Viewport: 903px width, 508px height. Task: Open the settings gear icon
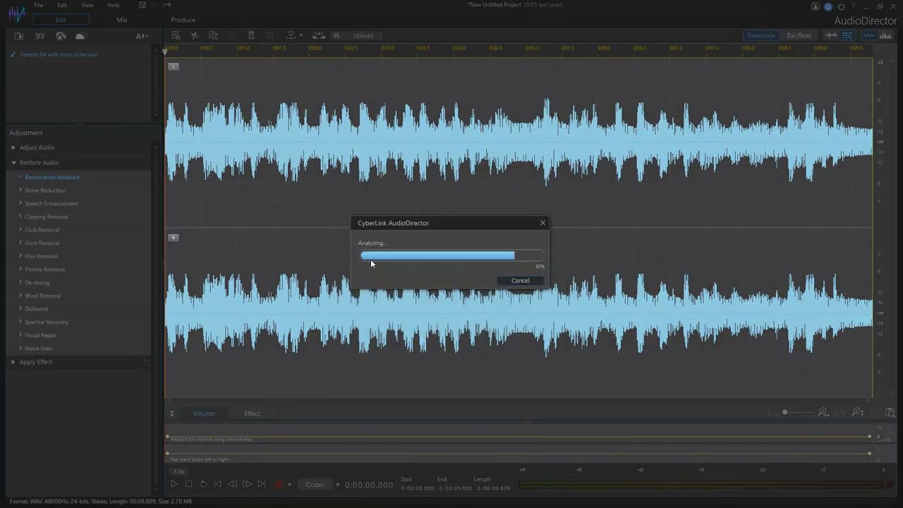click(841, 6)
